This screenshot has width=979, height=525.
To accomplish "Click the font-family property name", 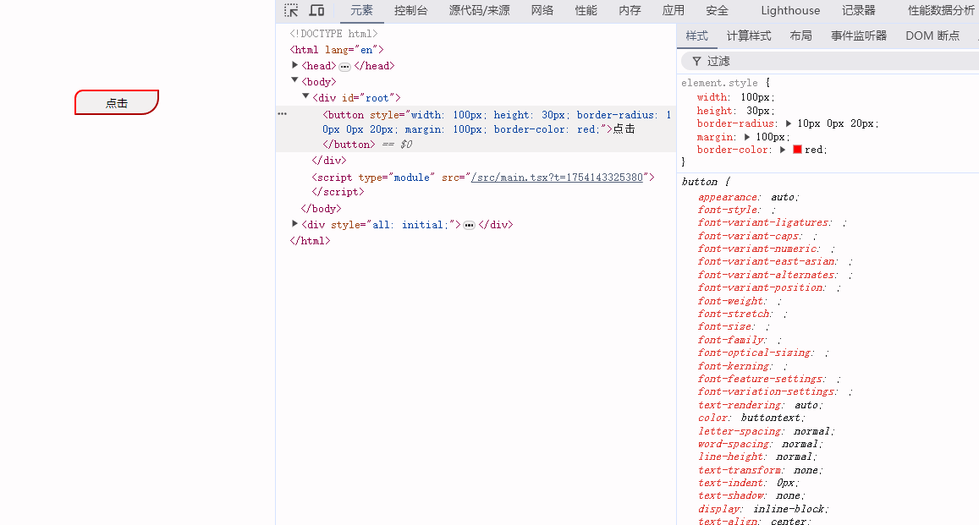I will 730,341.
